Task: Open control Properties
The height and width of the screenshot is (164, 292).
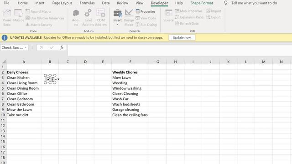Action: [146, 11]
